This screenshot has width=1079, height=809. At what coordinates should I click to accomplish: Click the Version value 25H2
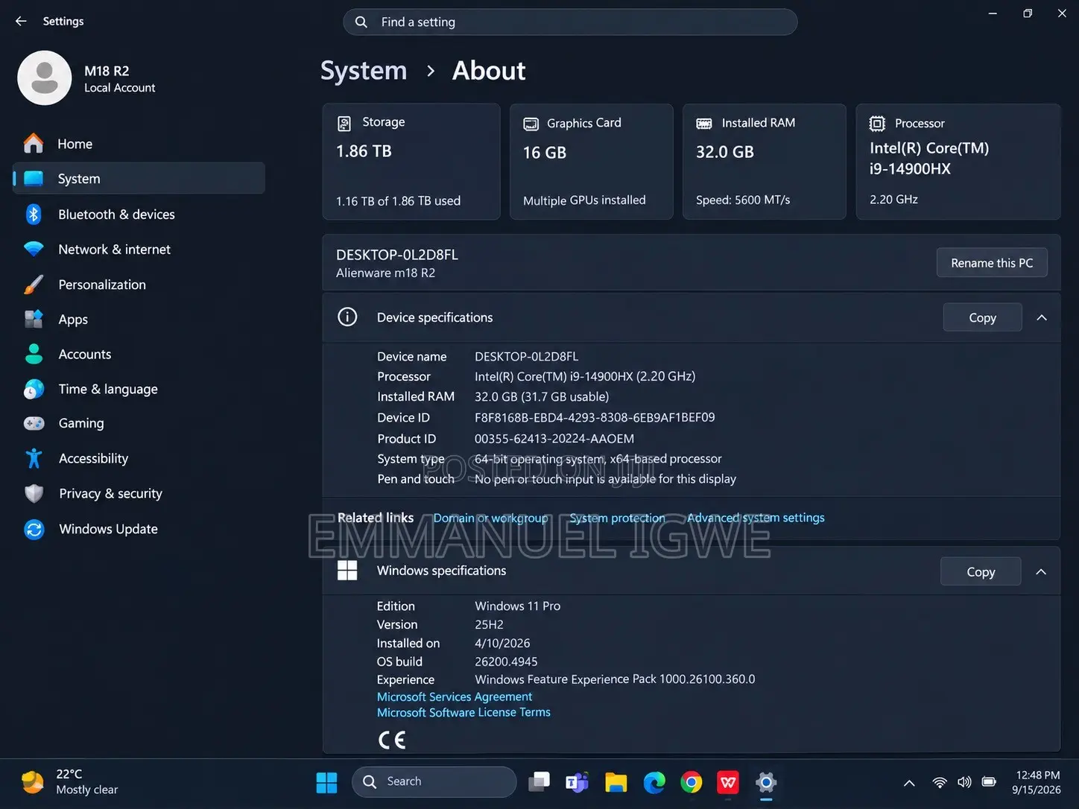tap(489, 625)
